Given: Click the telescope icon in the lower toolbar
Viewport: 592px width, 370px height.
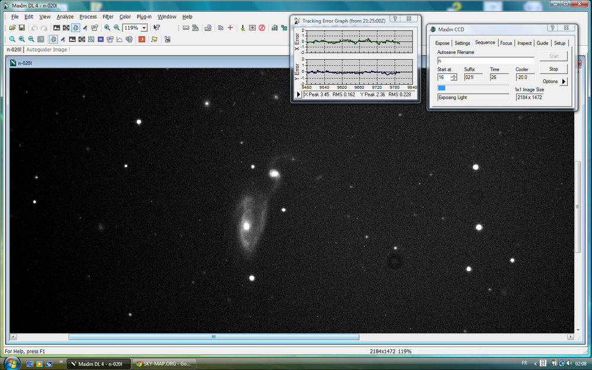Looking at the screenshot, I should 63,39.
